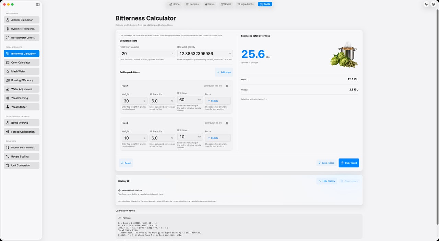Open the Water Adjustment tool
The image size is (439, 241).
(22, 89)
